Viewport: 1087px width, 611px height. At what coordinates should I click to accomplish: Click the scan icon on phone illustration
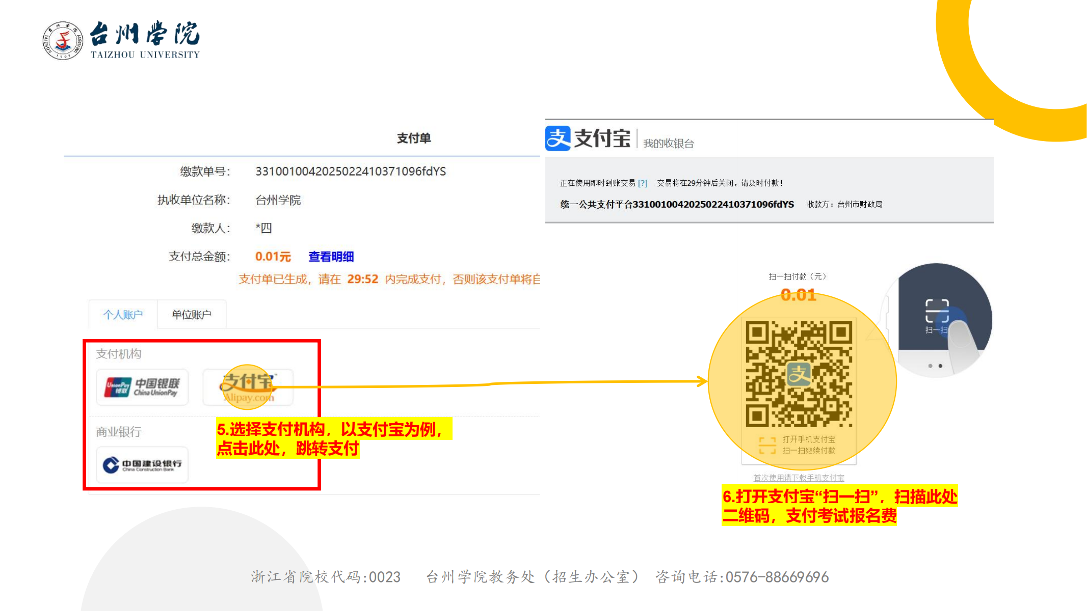pyautogui.click(x=937, y=311)
